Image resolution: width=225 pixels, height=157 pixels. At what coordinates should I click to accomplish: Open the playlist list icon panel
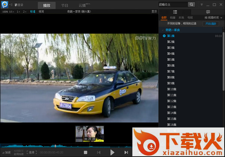tap(175, 12)
